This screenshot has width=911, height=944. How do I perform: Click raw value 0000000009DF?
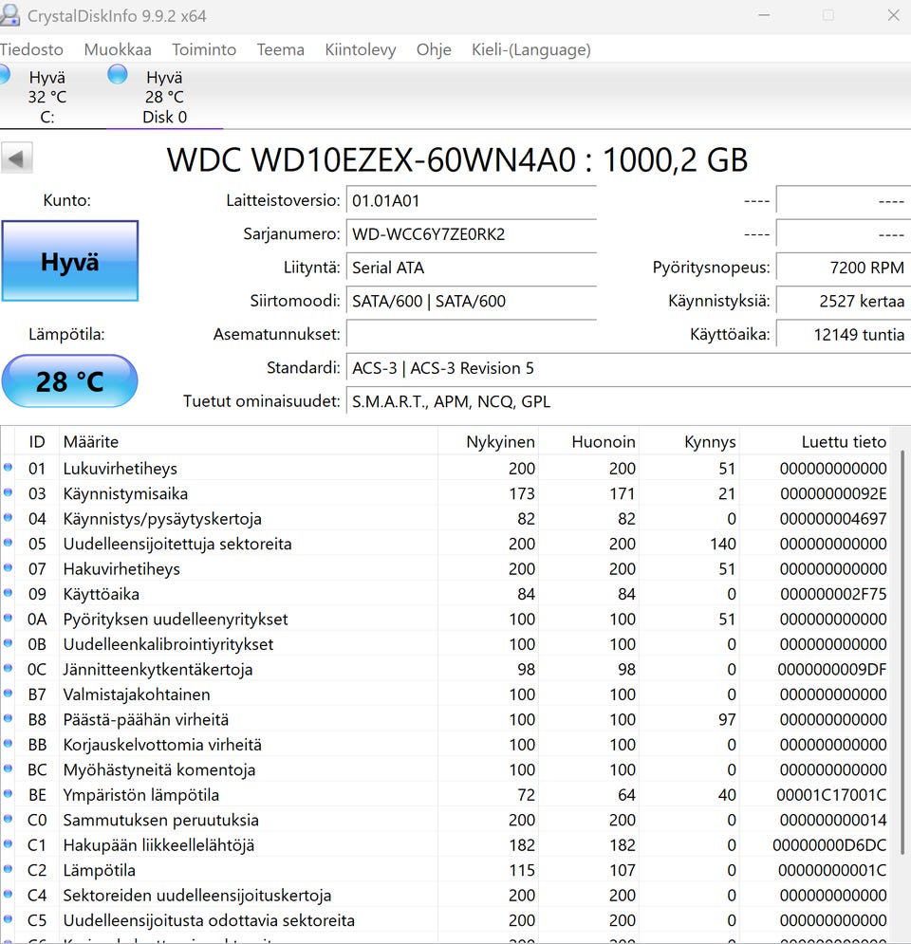[x=831, y=669]
